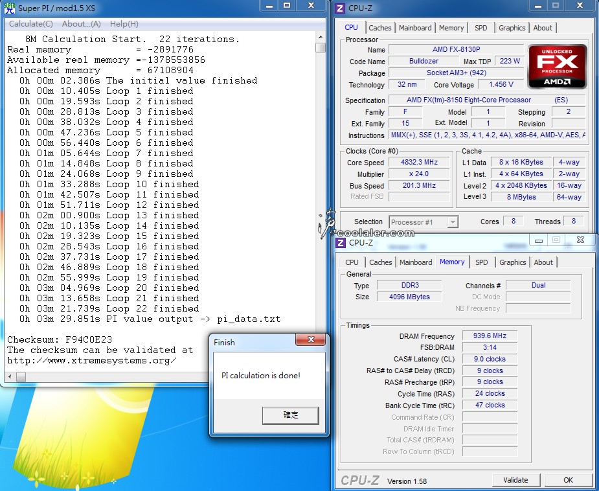Click the Core Speed value 4832.3 MHz
This screenshot has width=599, height=491.
419,162
